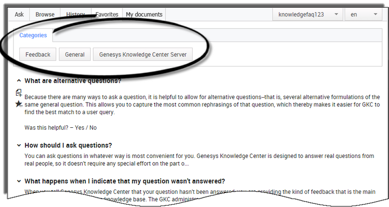Expand 'How should I ask questions?'
The image size is (389, 207).
tap(18, 145)
